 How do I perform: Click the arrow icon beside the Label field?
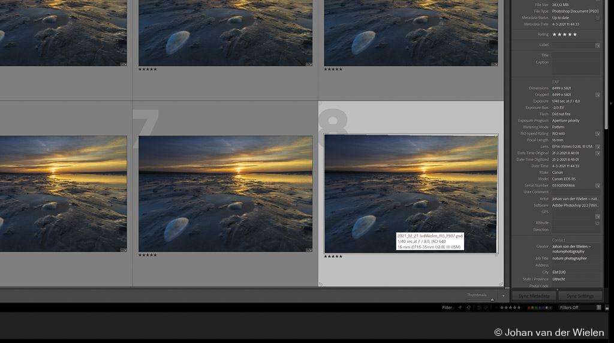point(597,45)
